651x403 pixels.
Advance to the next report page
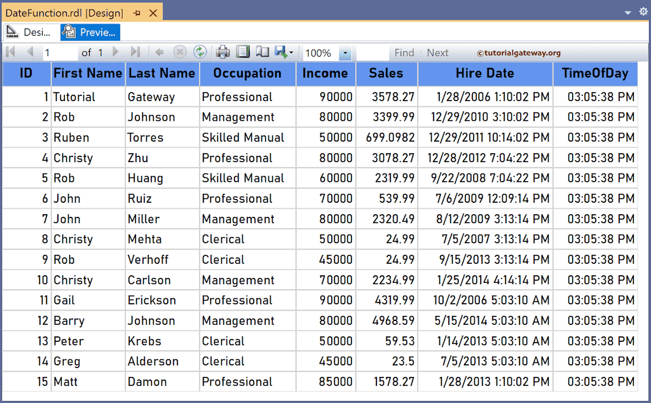point(114,53)
